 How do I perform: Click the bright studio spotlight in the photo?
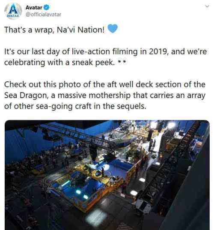pos(171,125)
